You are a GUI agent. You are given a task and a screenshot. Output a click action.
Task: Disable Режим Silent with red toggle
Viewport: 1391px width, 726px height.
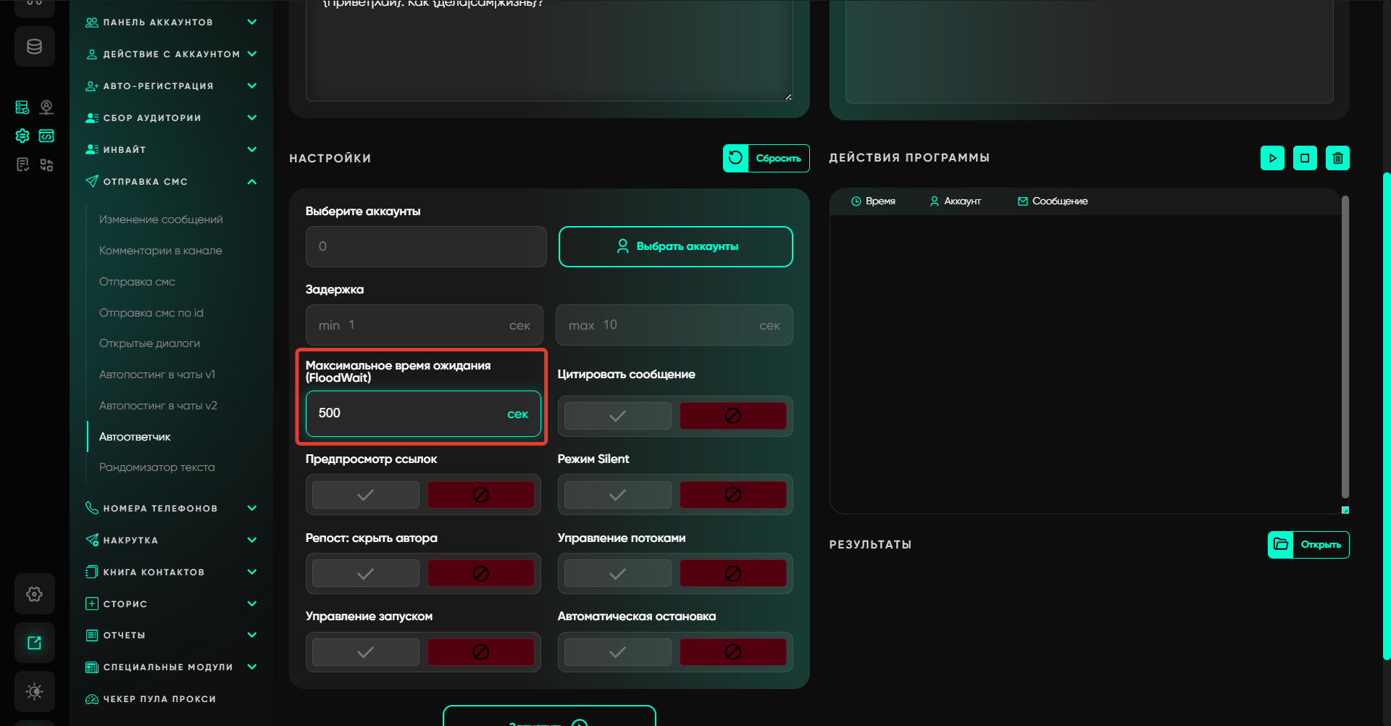[732, 495]
